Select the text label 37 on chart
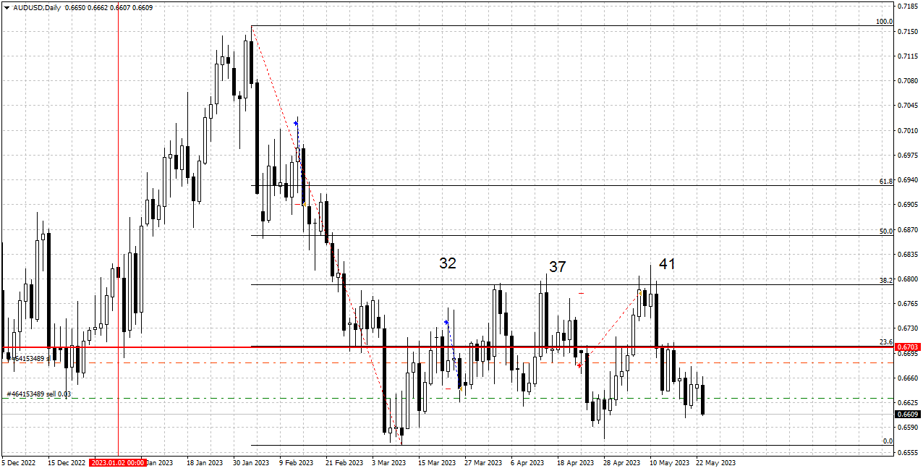The width and height of the screenshot is (923, 471). coord(557,267)
